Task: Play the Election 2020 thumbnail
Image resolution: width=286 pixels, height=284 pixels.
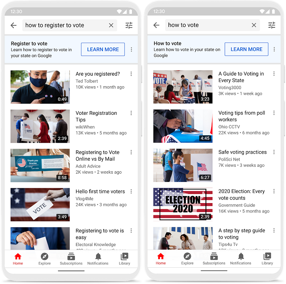Action: pyautogui.click(x=183, y=204)
